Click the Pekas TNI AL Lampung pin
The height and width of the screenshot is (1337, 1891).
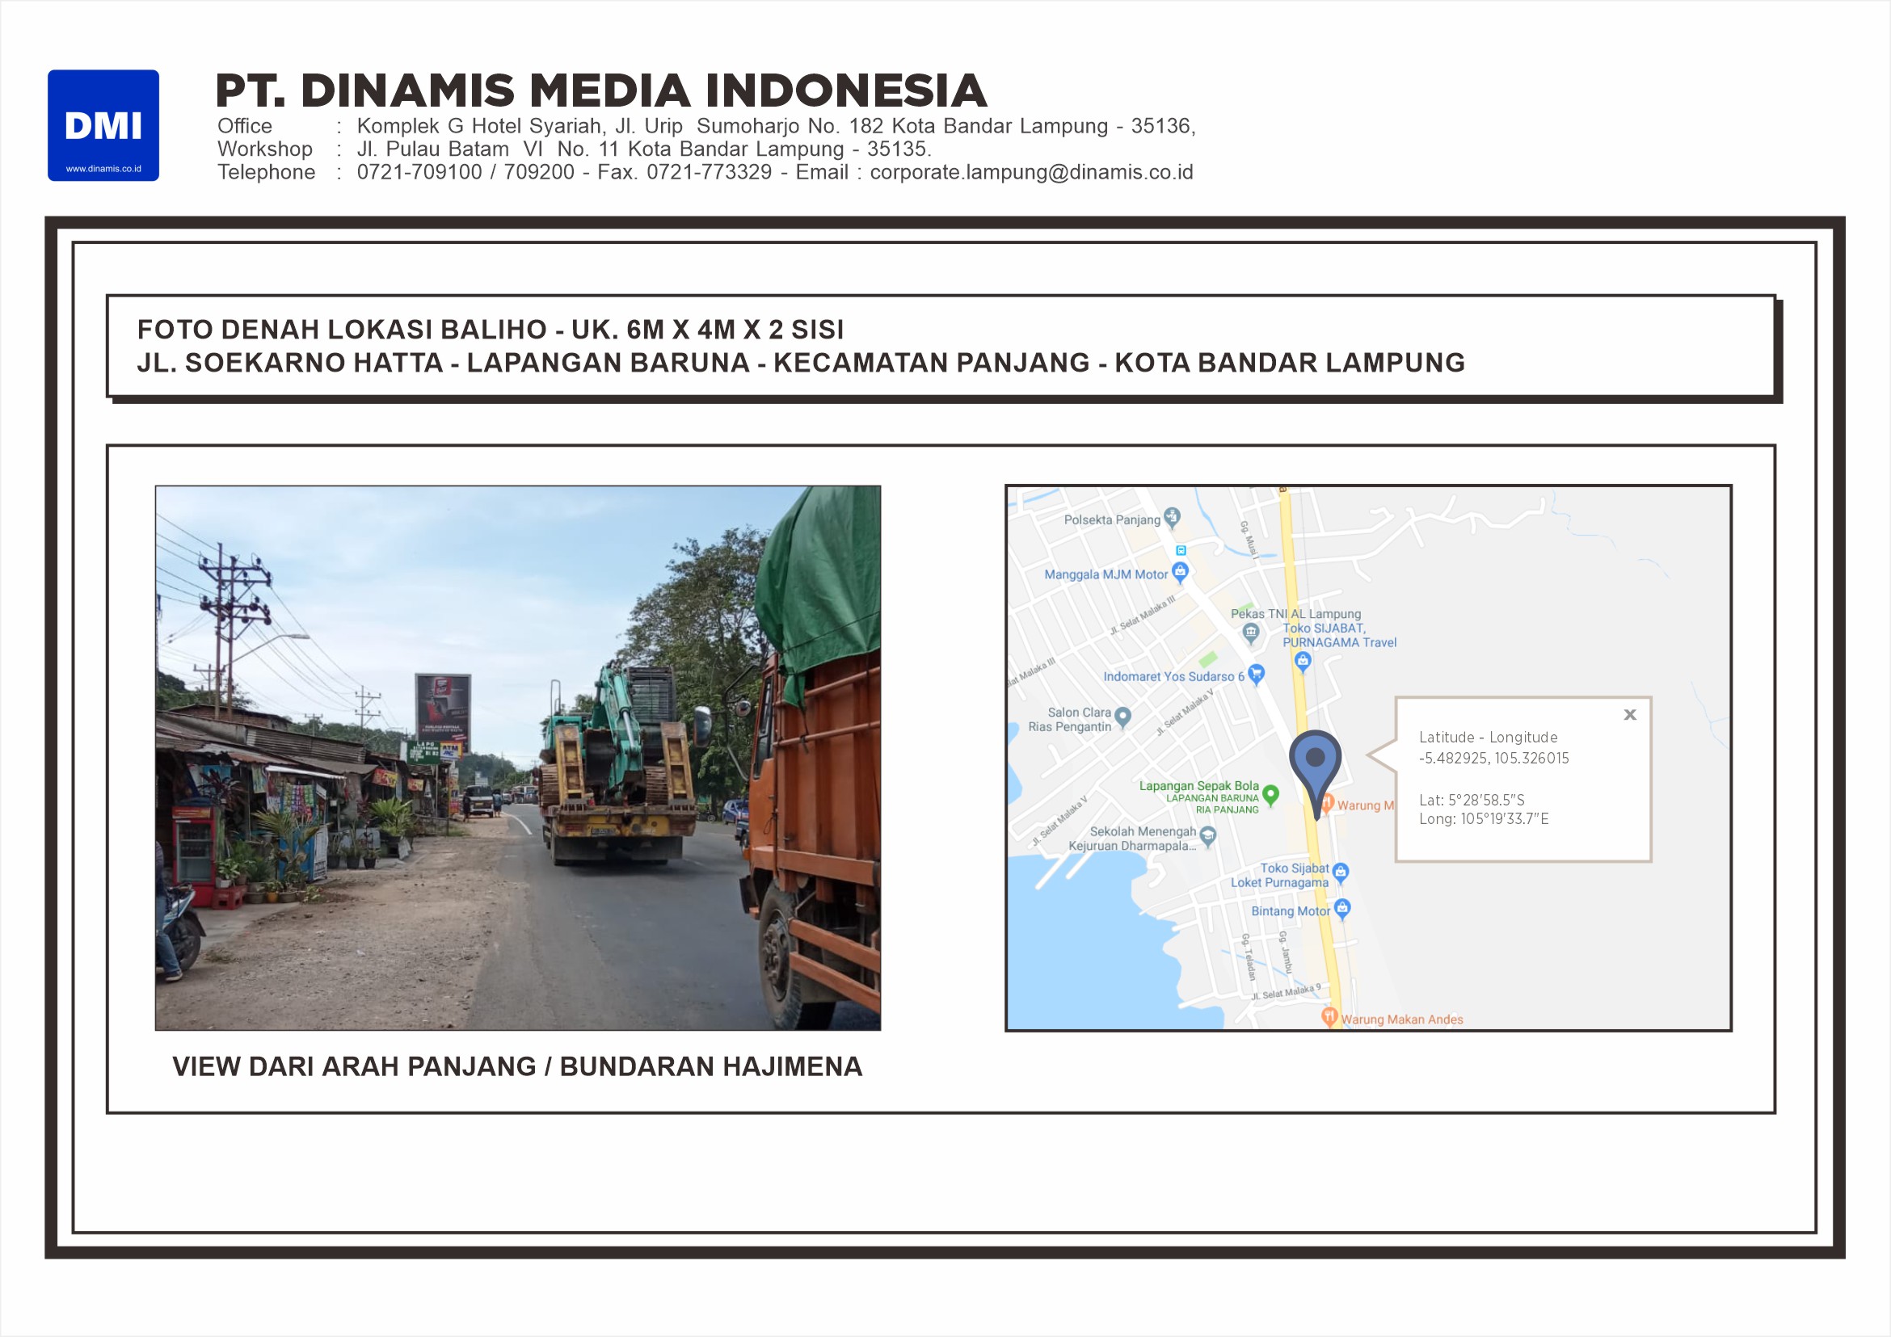(x=1251, y=633)
